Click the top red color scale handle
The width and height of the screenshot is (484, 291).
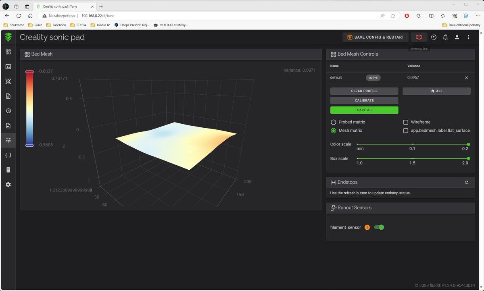point(29,72)
